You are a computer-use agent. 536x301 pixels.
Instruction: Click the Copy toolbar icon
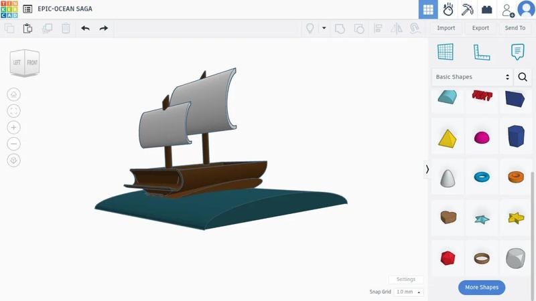click(x=9, y=28)
